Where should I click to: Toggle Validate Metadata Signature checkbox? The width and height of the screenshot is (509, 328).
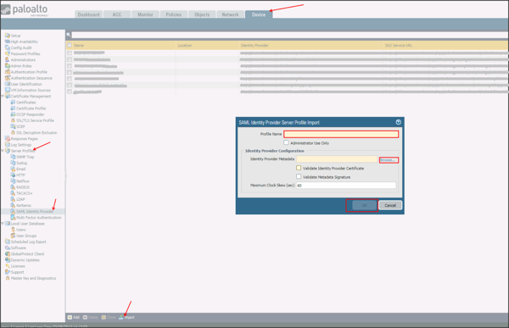click(x=299, y=176)
